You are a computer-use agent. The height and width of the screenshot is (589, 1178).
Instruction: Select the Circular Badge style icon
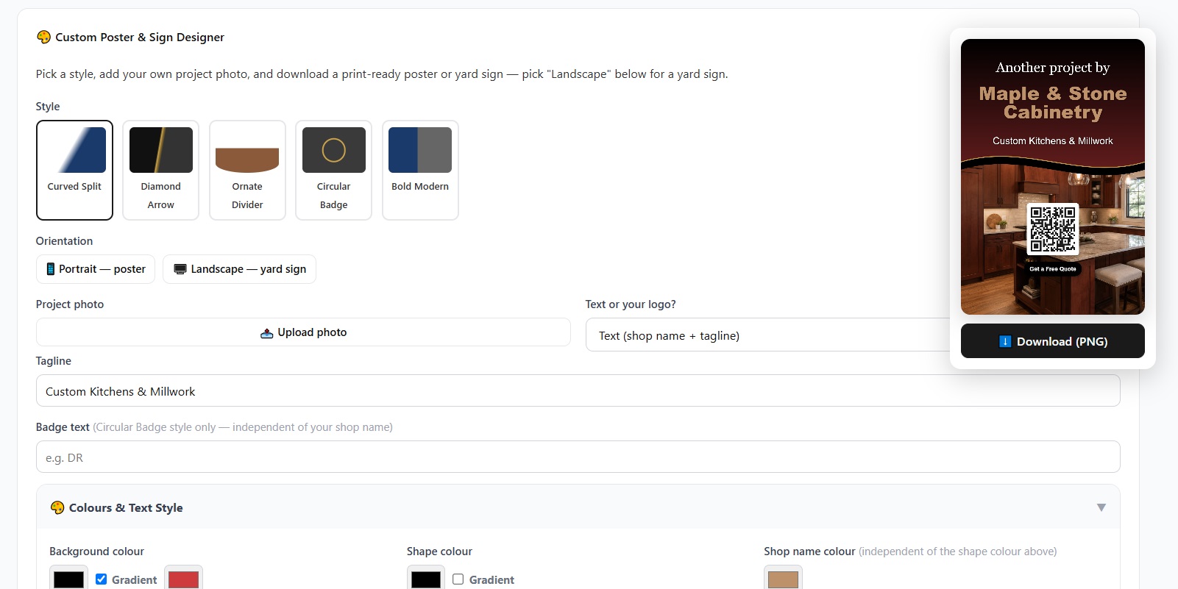click(x=334, y=150)
